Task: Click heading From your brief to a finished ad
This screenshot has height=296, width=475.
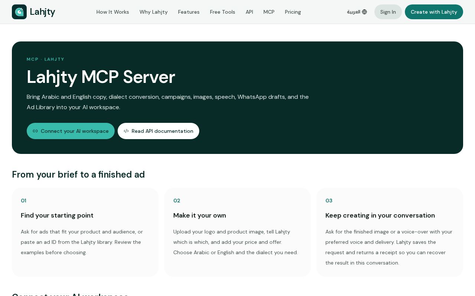Action: [x=78, y=175]
